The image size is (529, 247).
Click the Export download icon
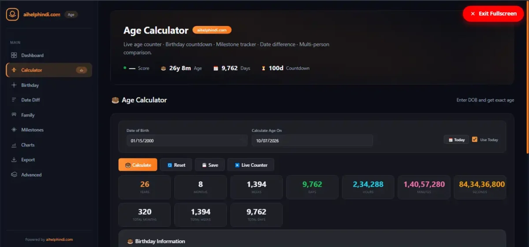click(14, 160)
